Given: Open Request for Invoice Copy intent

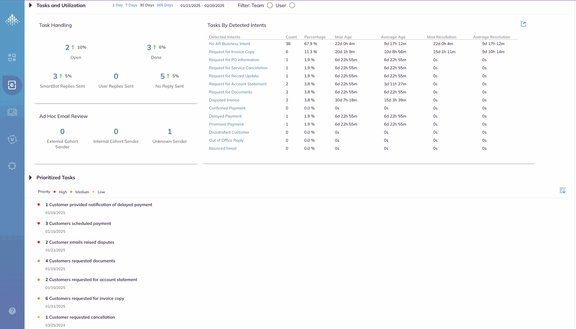Looking at the screenshot, I should click(x=232, y=52).
